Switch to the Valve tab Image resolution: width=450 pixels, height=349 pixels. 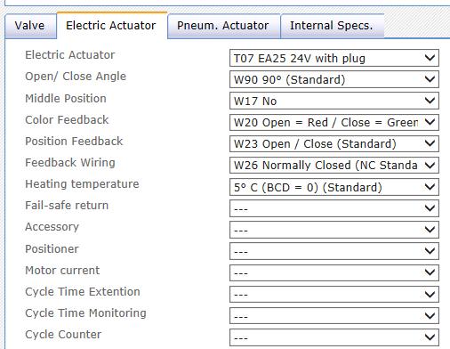click(30, 26)
